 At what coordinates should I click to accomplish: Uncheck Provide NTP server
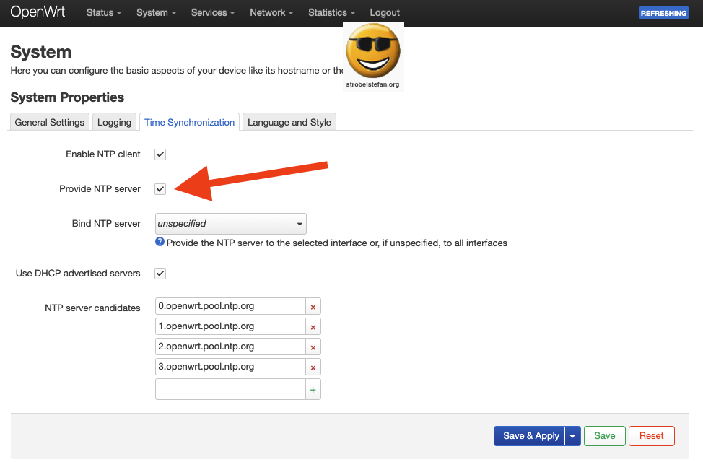(x=160, y=189)
